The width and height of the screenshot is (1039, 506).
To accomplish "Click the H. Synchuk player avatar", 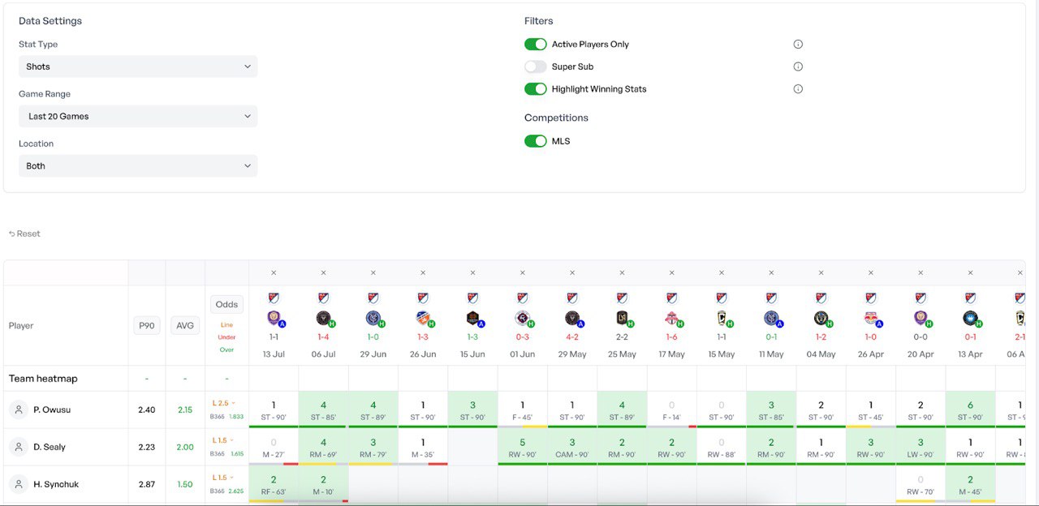I will click(18, 484).
